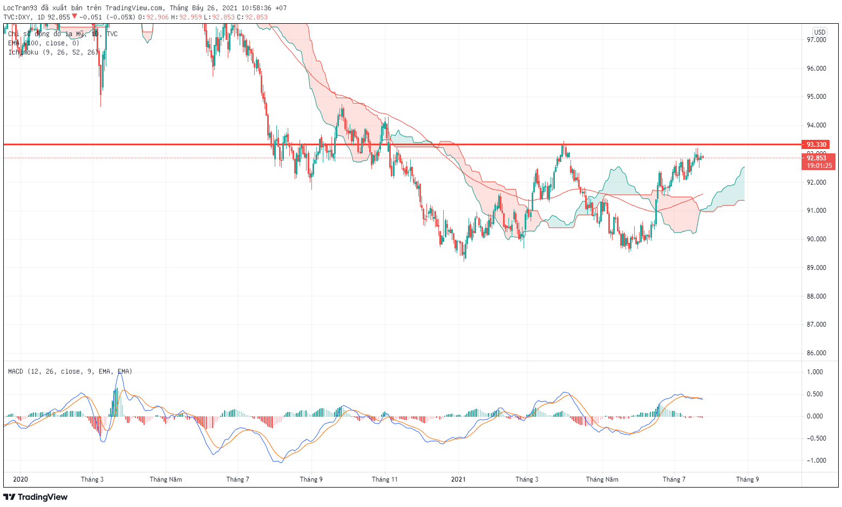Viewport: 842px width, 507px height.
Task: Click the 96.000 price axis label
Action: click(816, 69)
